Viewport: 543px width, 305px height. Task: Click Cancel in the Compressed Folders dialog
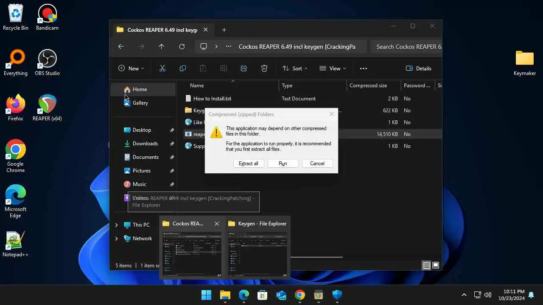tap(317, 164)
